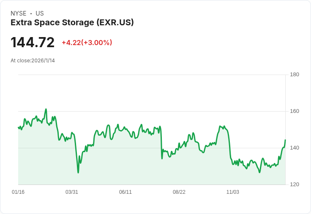
Task: Select the 01/16 date on the x-axis
Action: (x=18, y=192)
